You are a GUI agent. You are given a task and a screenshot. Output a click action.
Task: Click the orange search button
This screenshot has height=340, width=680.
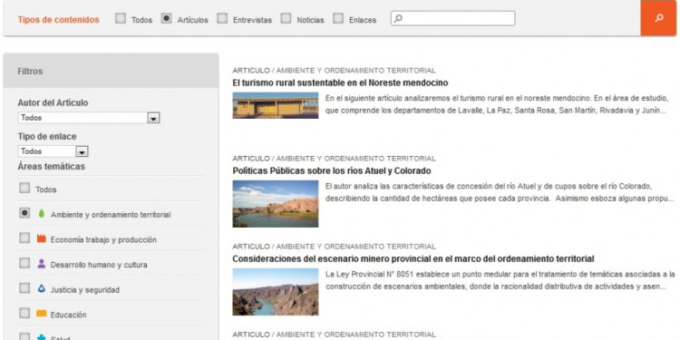(658, 18)
